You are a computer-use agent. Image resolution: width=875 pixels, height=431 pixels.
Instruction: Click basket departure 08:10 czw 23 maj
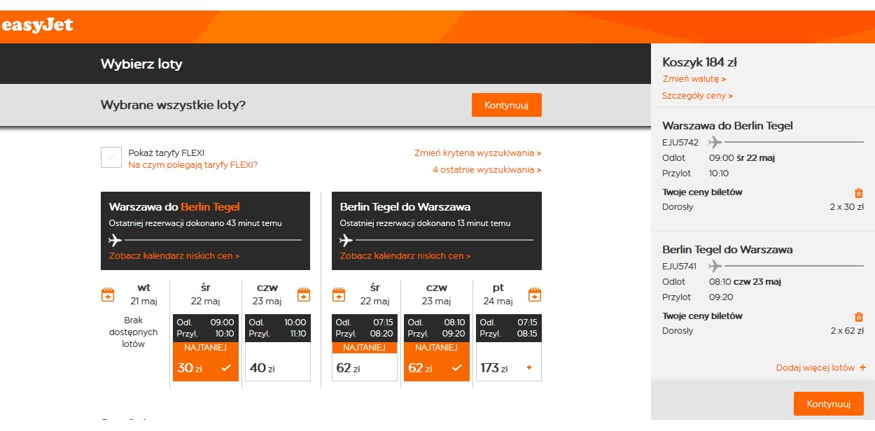coord(745,282)
